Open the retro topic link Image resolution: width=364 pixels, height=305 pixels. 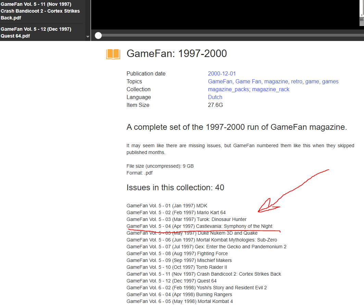click(x=297, y=82)
